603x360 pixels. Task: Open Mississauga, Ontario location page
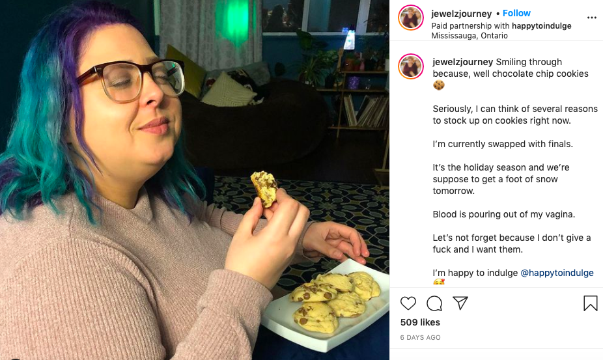[470, 35]
